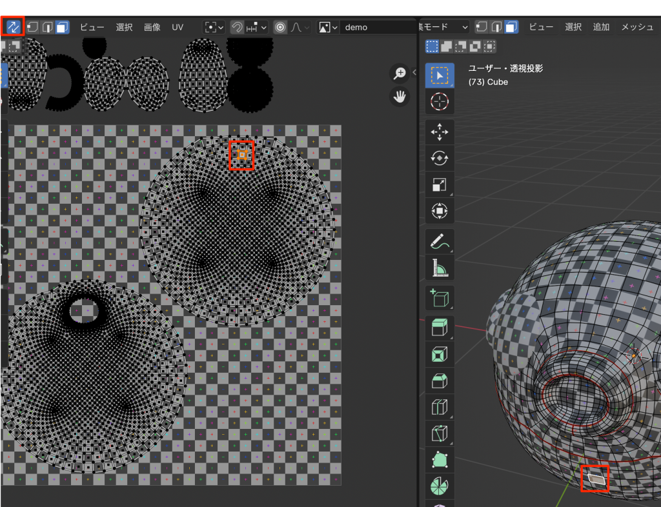Select the Move tool in 3D viewport
661x507 pixels.
[x=440, y=132]
